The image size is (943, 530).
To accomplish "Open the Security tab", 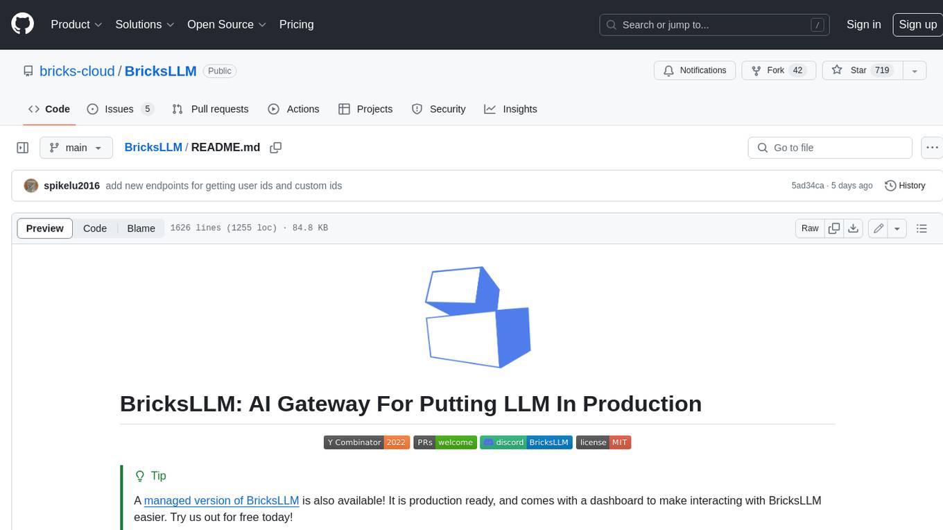I will [439, 109].
